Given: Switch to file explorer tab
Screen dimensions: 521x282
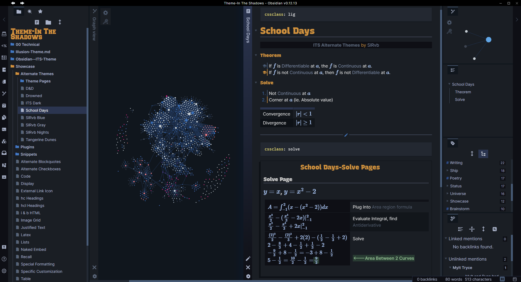Looking at the screenshot, I should pyautogui.click(x=19, y=11).
